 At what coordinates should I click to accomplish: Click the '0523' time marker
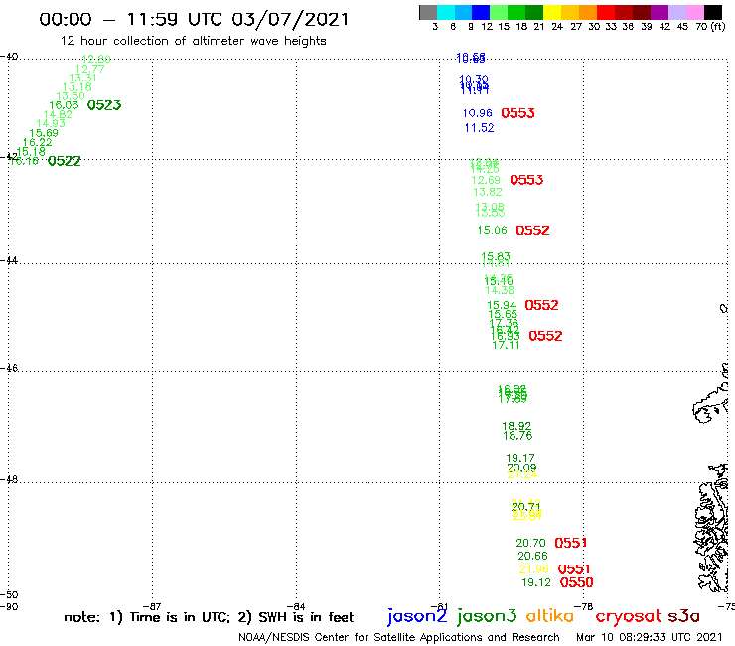click(x=104, y=105)
